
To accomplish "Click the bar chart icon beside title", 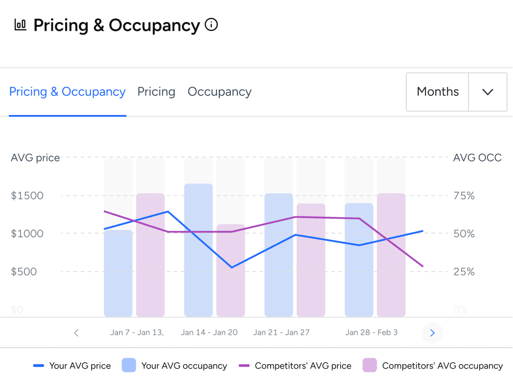I will (x=20, y=24).
